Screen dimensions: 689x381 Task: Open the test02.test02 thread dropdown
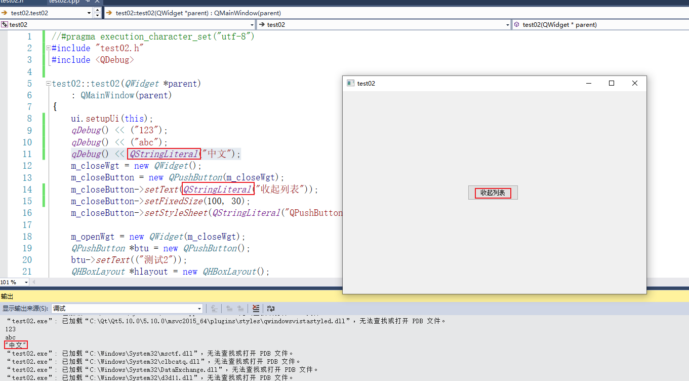click(89, 13)
